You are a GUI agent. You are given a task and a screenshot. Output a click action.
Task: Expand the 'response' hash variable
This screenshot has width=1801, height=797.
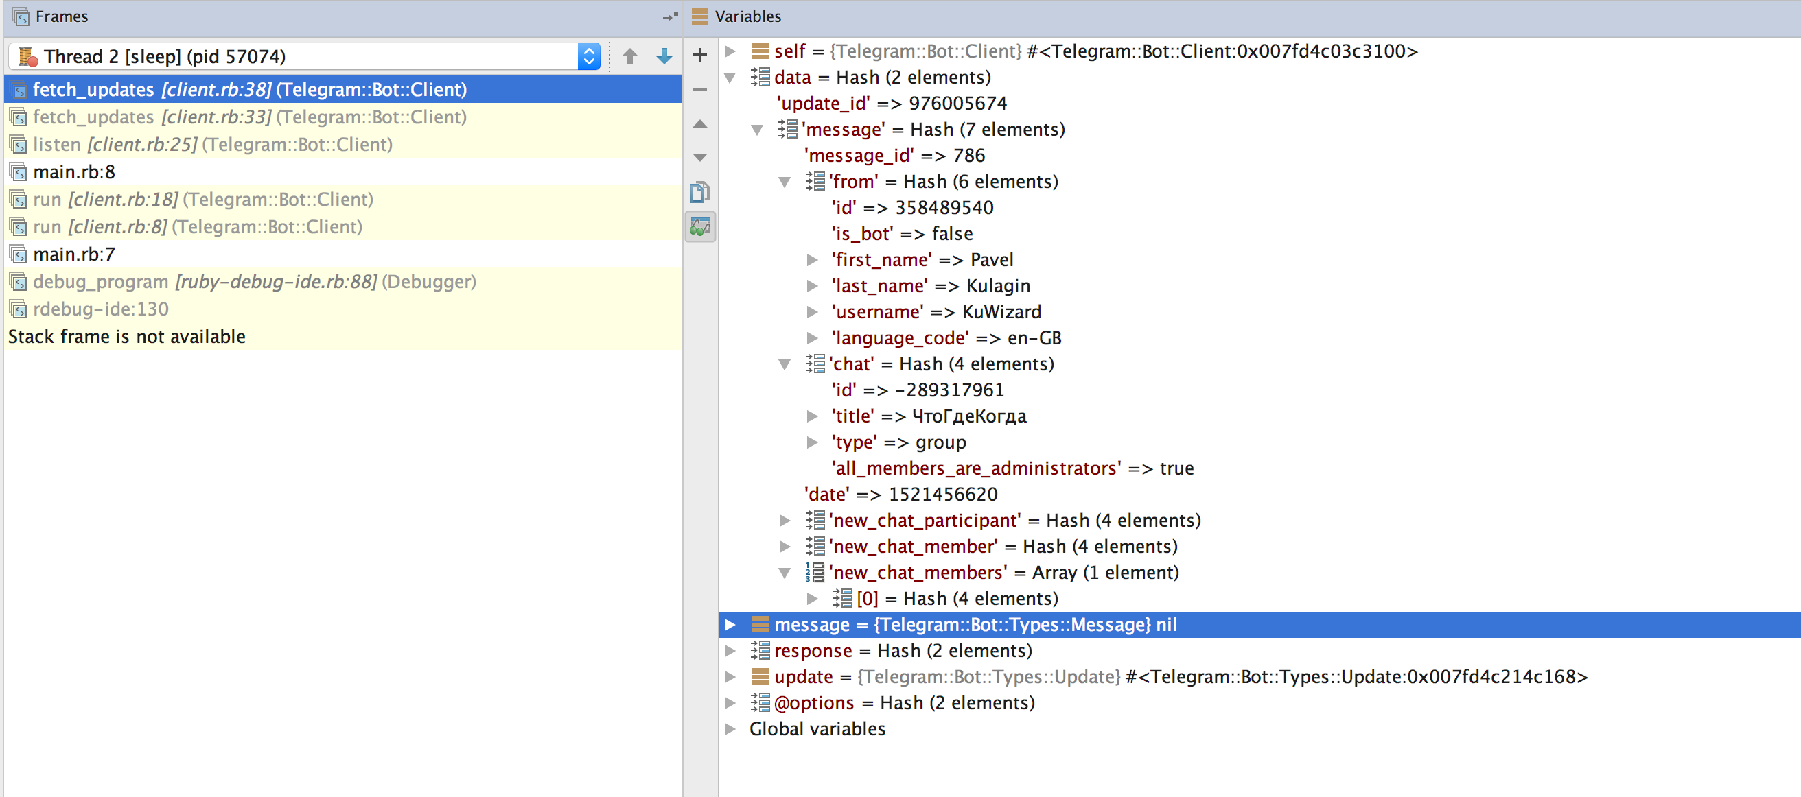coord(730,650)
